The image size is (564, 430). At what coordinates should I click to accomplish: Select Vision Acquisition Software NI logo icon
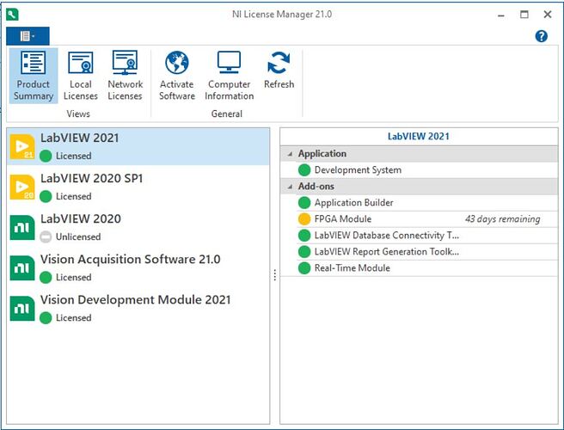click(x=22, y=267)
